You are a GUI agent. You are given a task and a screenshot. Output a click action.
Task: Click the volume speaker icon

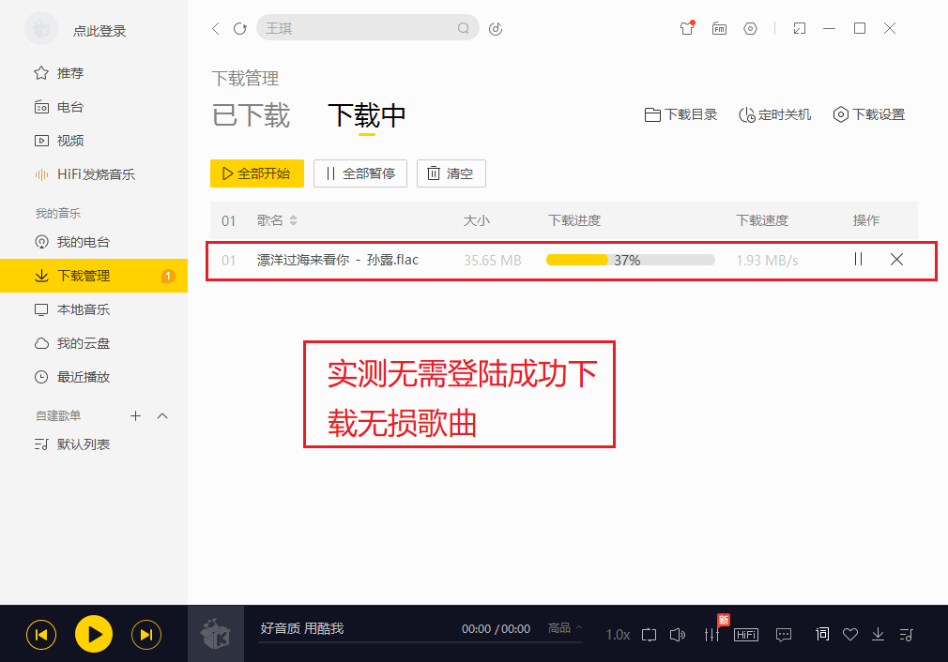[x=678, y=635]
